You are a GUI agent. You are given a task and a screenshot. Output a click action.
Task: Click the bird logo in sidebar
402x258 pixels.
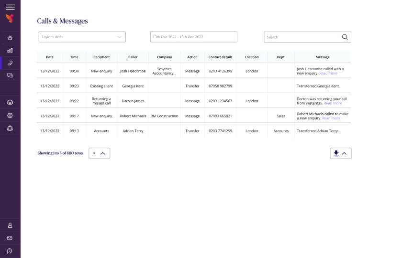[10, 19]
